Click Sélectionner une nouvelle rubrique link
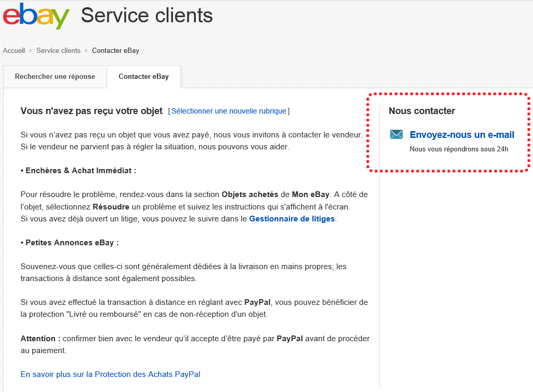Viewport: 533px width, 392px height. (229, 111)
